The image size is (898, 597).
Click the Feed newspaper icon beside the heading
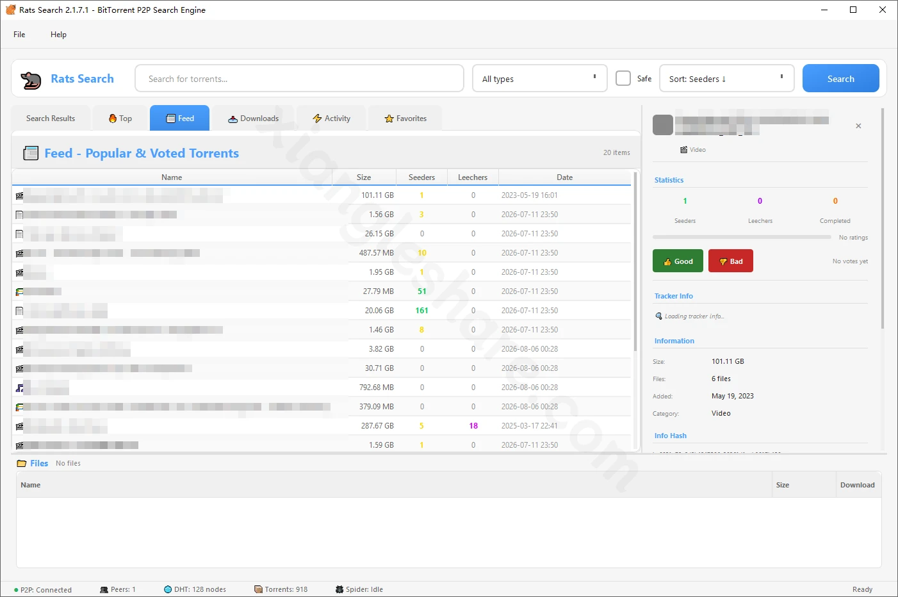click(31, 153)
